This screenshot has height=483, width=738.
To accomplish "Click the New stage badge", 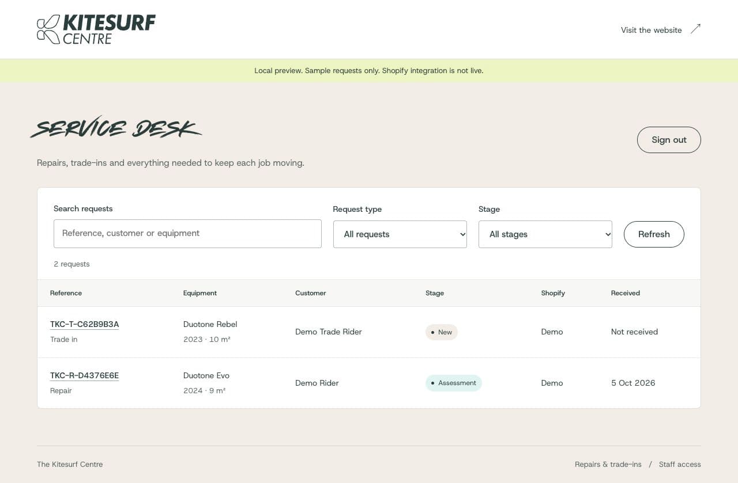I will point(442,332).
